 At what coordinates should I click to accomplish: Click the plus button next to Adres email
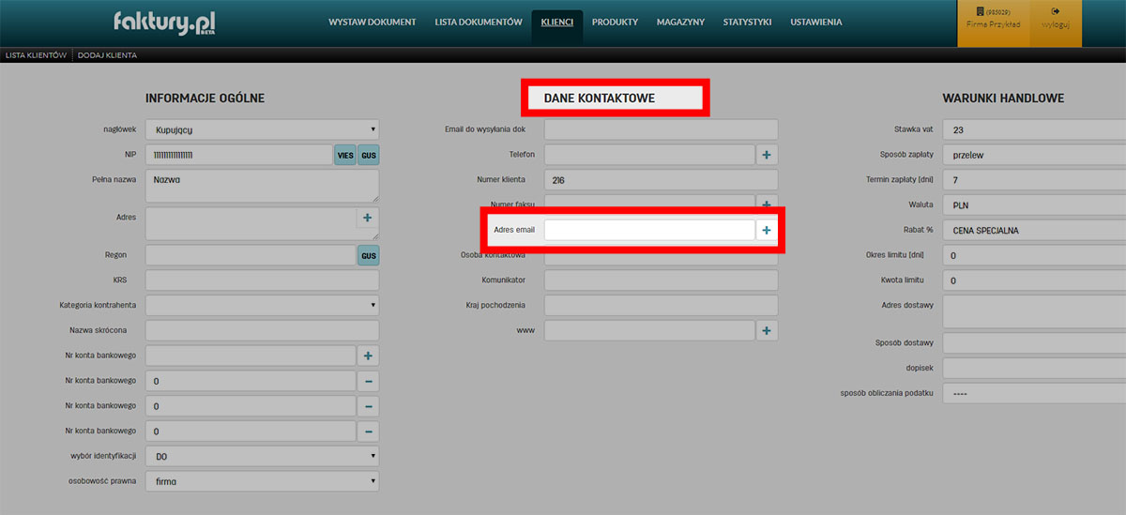(767, 230)
